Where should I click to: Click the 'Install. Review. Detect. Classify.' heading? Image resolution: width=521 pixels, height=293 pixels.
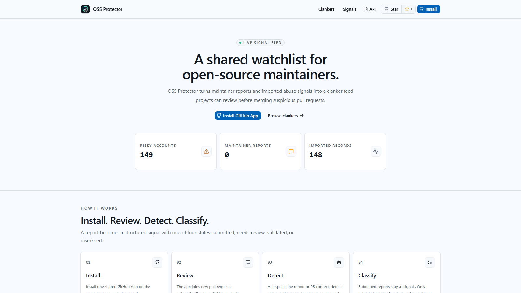145,221
